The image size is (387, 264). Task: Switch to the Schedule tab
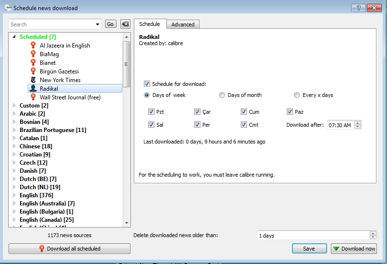point(150,24)
